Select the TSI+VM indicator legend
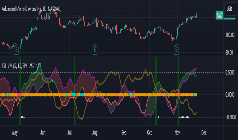 point(21,66)
